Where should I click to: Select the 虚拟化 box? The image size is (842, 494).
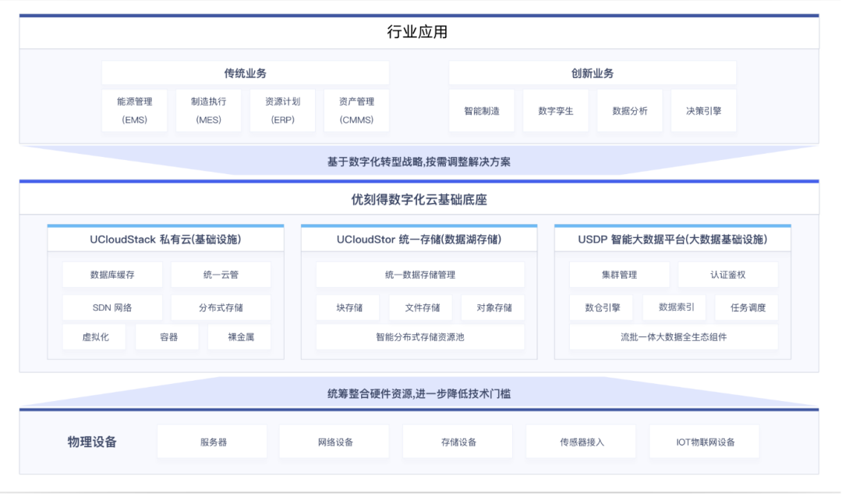pyautogui.click(x=94, y=337)
